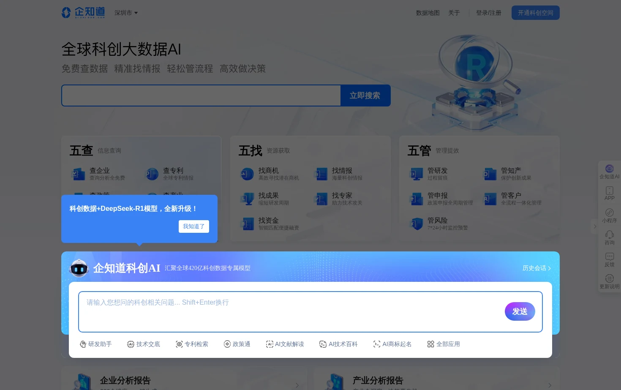Open 找成果 icon
621x390 pixels.
click(247, 199)
